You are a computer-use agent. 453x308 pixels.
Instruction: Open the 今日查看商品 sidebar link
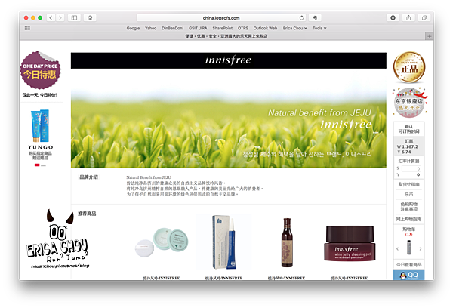(408, 265)
